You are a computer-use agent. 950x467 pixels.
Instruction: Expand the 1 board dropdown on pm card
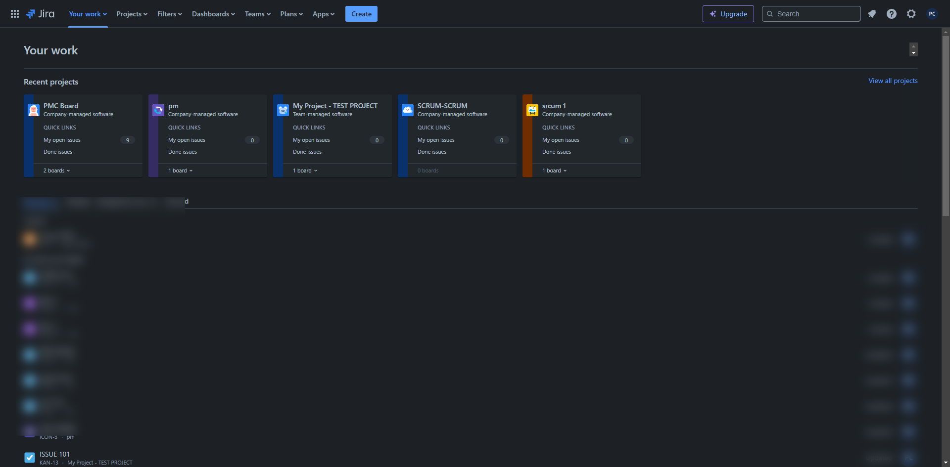pos(181,170)
